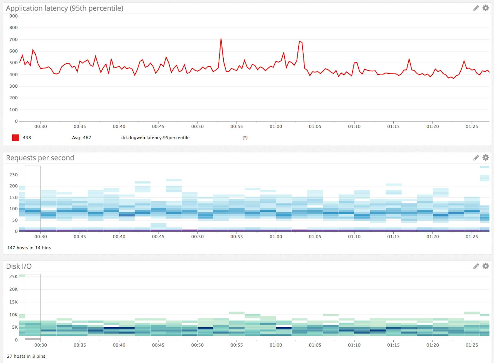Click the {*} scope toggle in the legend
Screen dimensions: 494x363
246,137
